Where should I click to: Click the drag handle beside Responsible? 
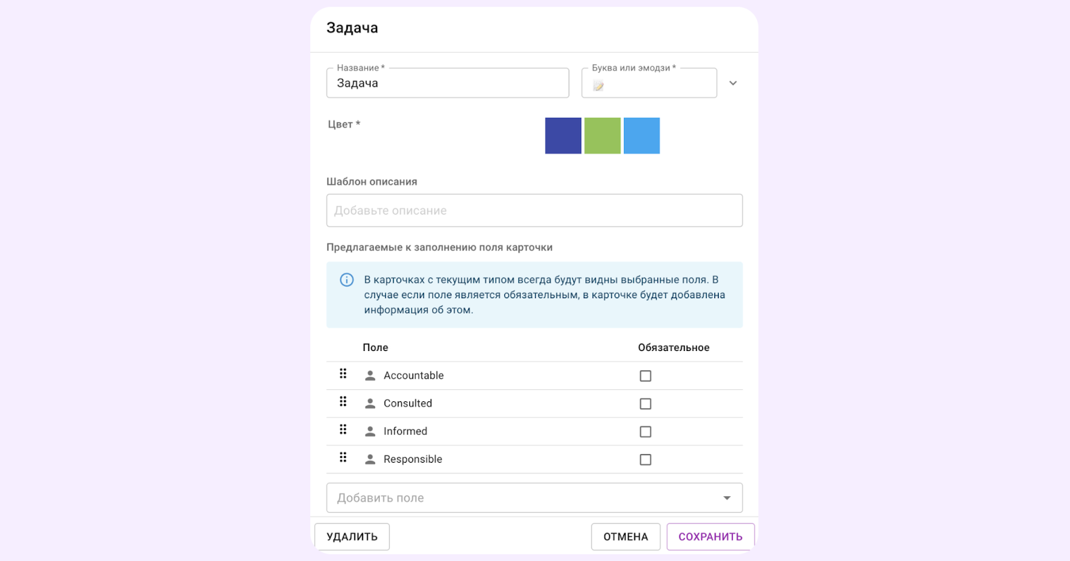coord(343,458)
